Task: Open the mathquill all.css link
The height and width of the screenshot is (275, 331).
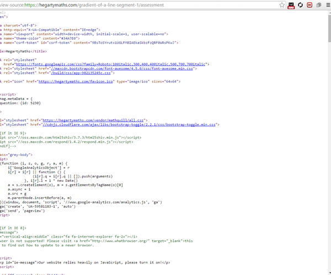Action: (93, 120)
